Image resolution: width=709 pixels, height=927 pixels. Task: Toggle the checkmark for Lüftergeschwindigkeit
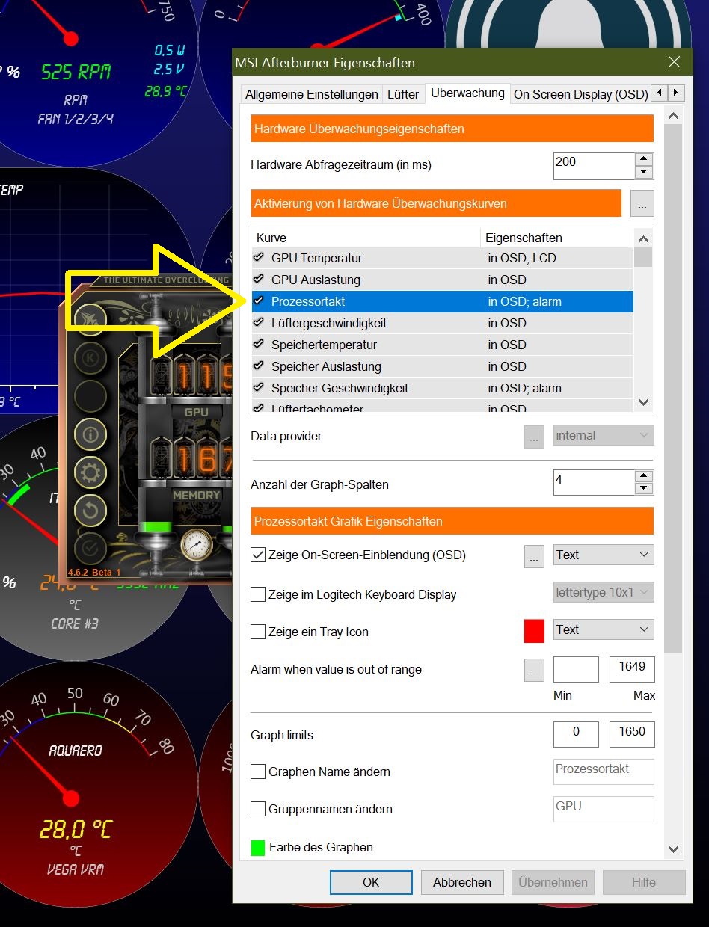(x=259, y=323)
